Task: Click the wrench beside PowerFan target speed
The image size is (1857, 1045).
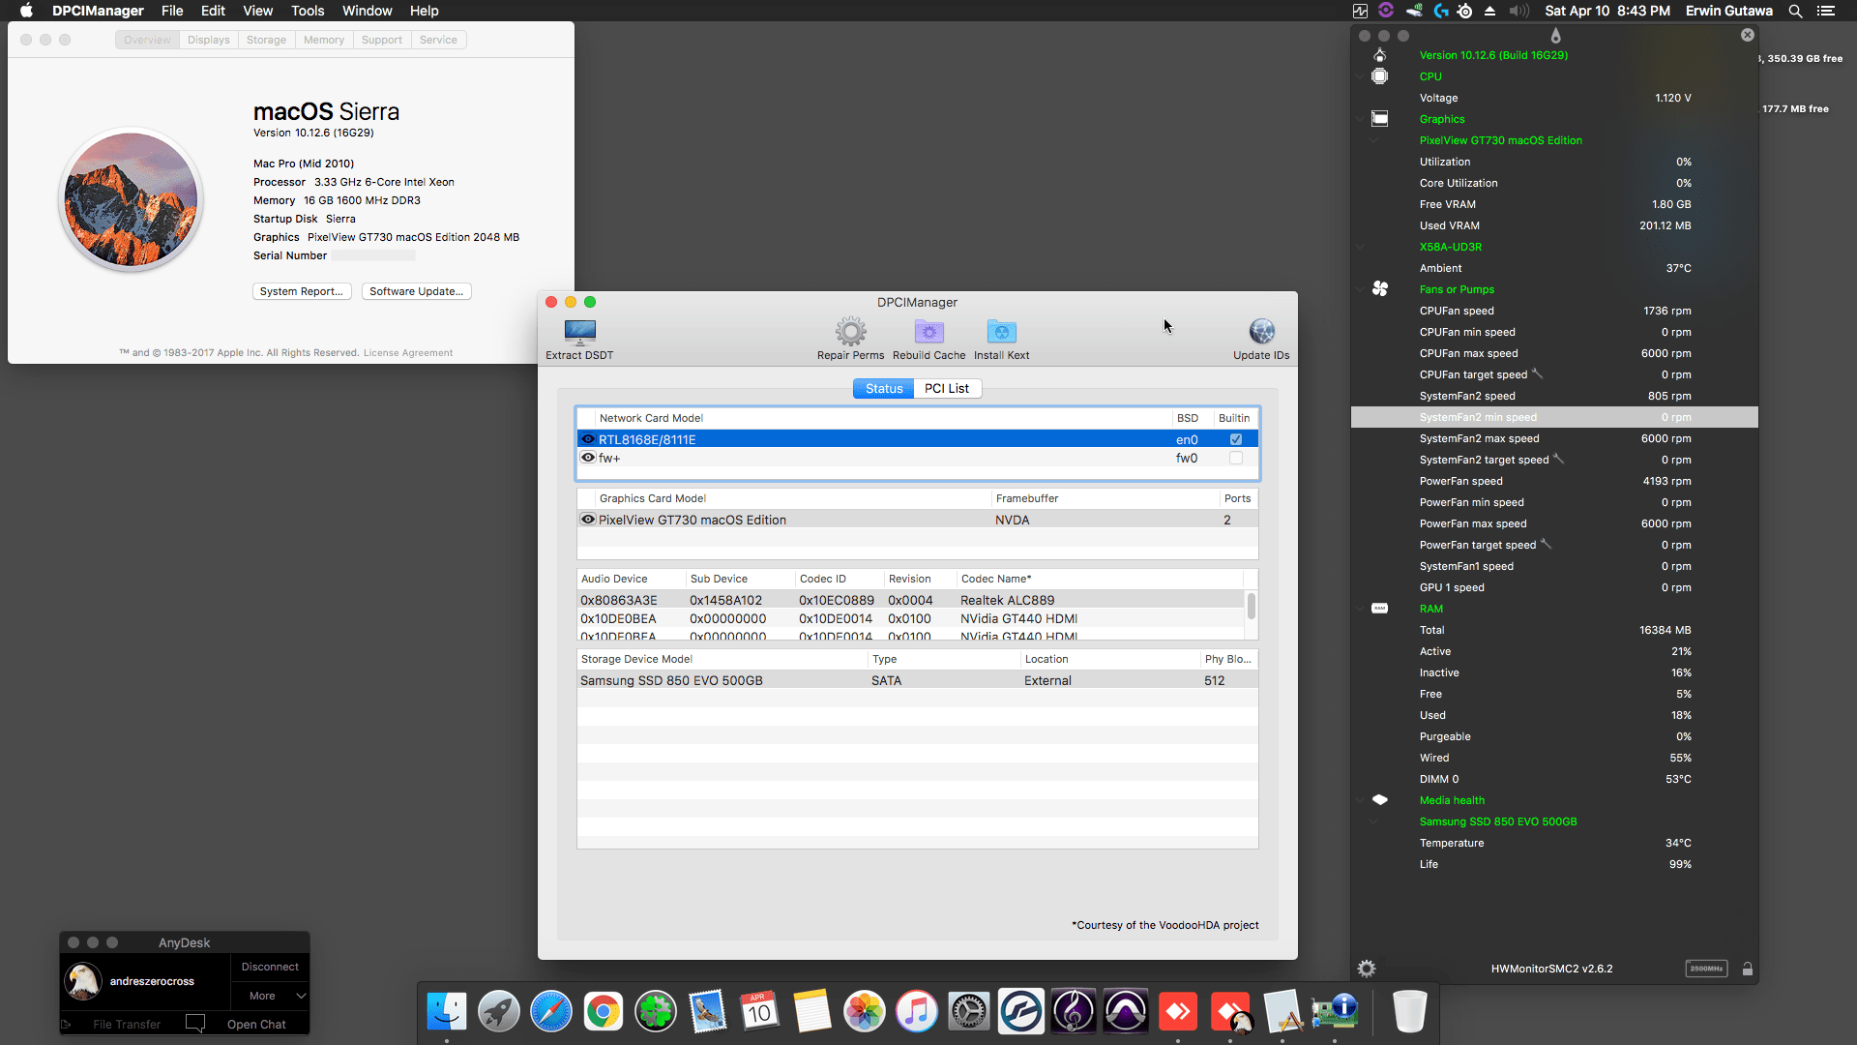Action: pos(1546,544)
